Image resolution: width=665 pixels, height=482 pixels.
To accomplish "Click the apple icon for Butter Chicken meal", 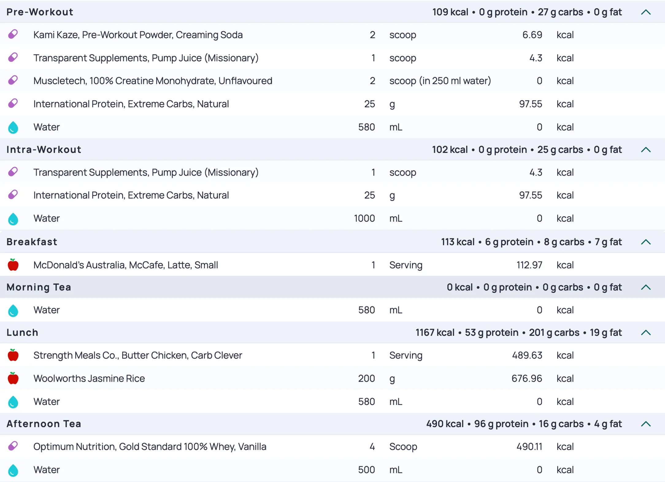I will 13,355.
